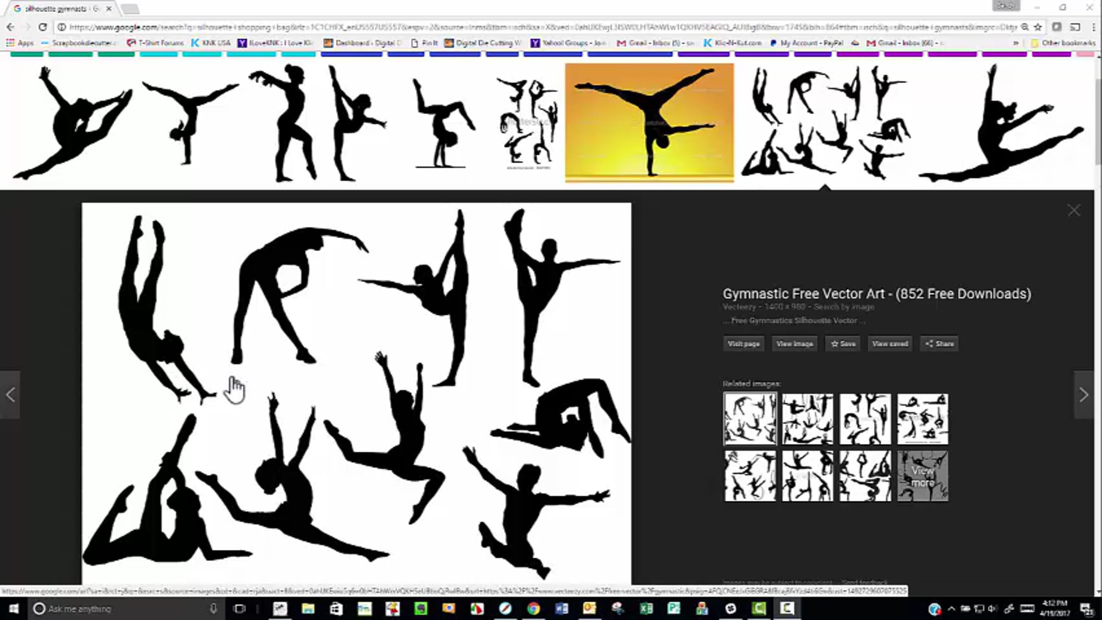Open the Chrome three-dot menu

click(1094, 27)
